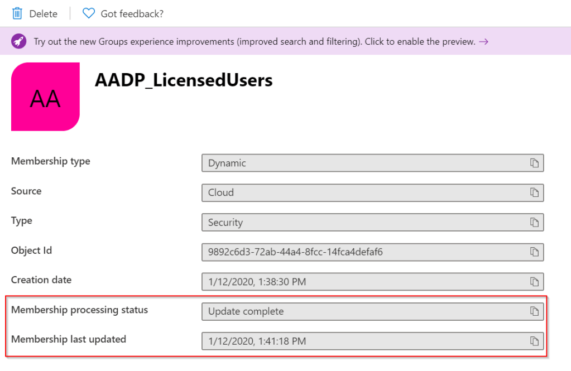Copy the Membership last updated value
The width and height of the screenshot is (571, 371).
534,340
